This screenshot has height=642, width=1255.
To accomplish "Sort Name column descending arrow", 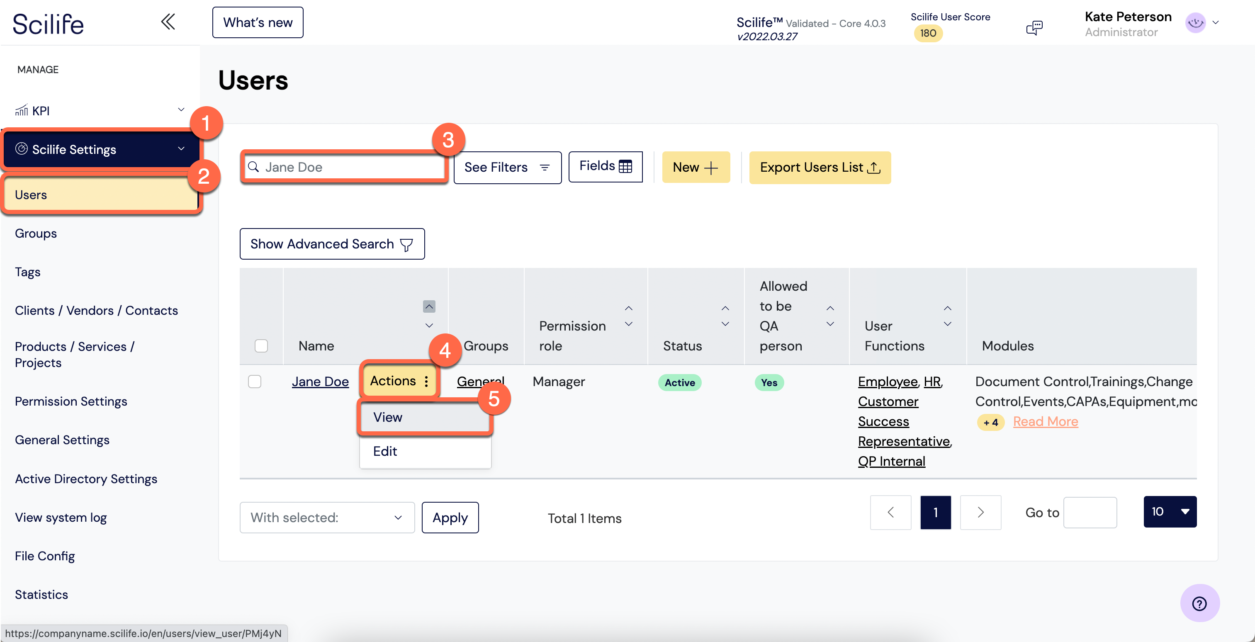I will [x=429, y=325].
